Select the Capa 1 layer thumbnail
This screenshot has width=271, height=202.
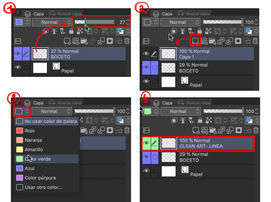tap(168, 54)
